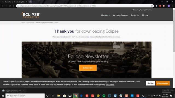The width and height of the screenshot is (175, 98).
Task: Open Mail app from the taskbar
Action: click(x=70, y=96)
